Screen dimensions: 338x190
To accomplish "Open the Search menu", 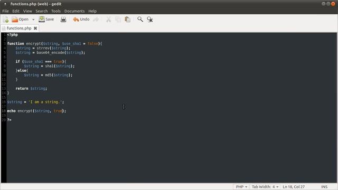I will coord(42,11).
